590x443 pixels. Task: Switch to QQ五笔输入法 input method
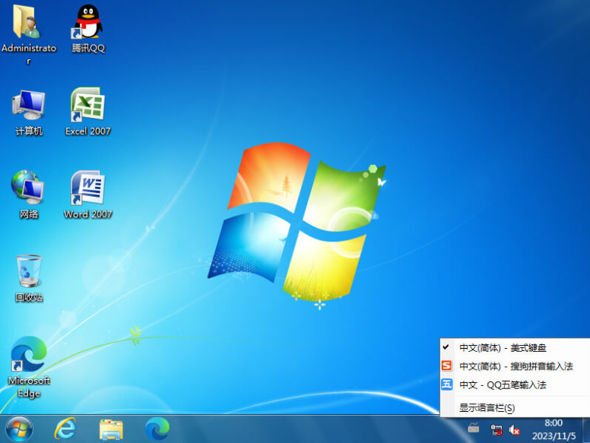515,384
